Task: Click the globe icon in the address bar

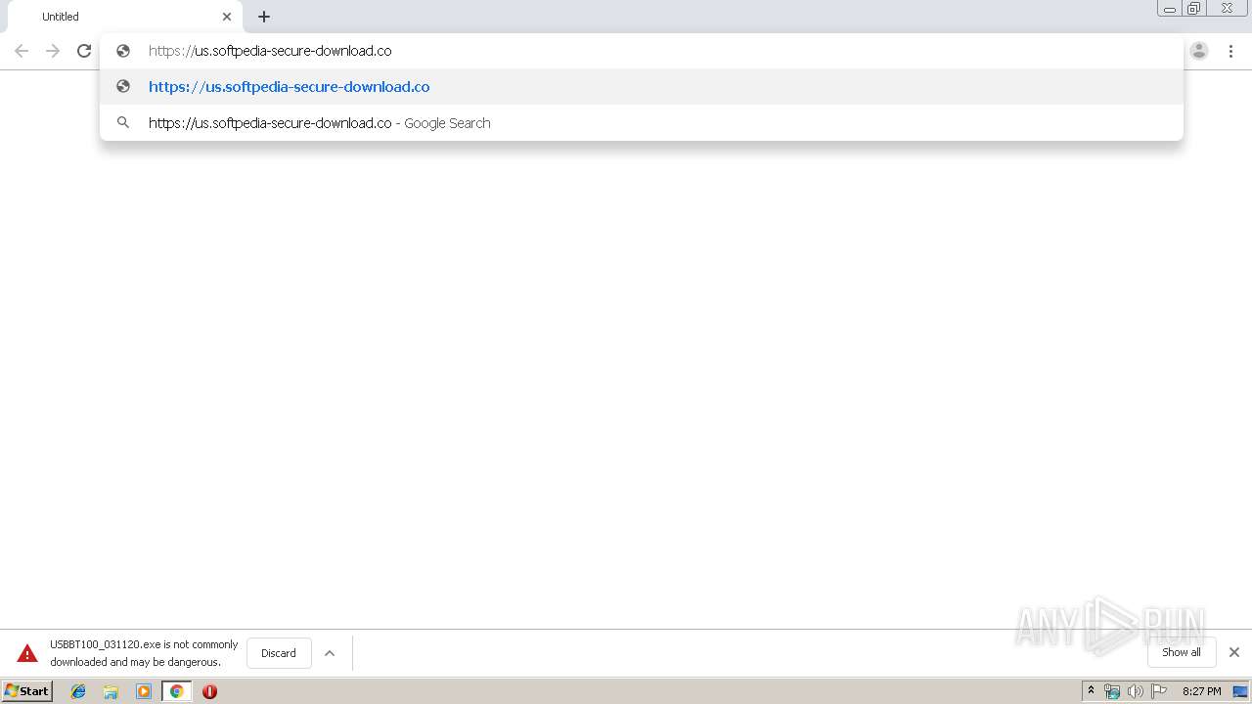Action: (x=123, y=51)
